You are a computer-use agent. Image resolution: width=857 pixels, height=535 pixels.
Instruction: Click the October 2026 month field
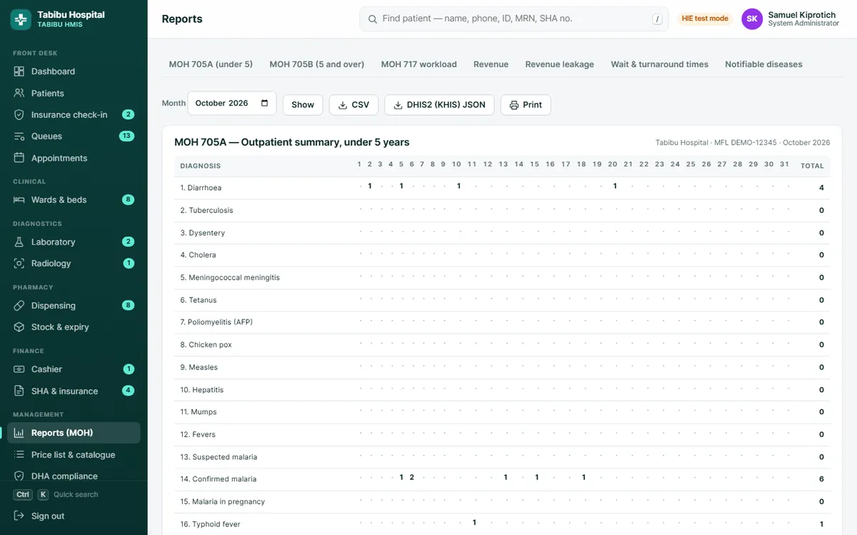click(232, 103)
